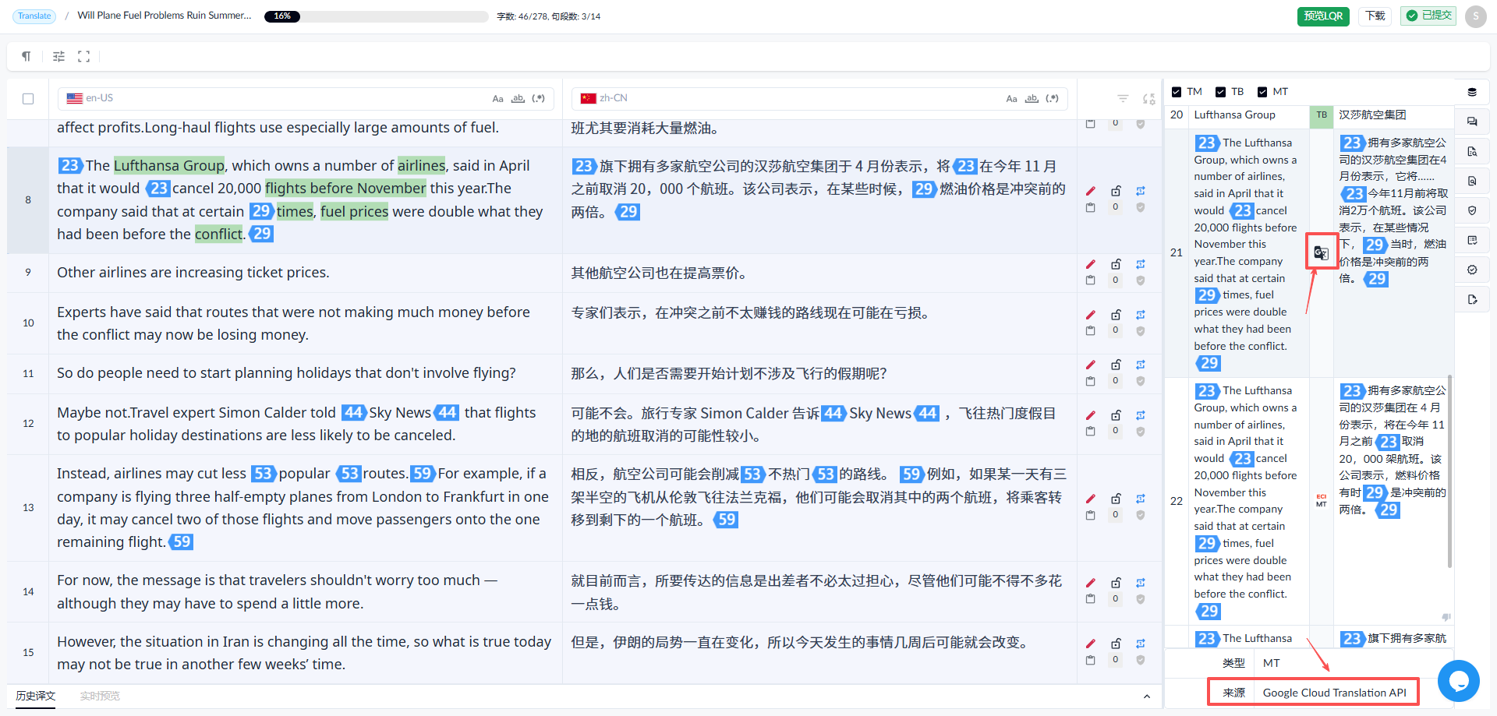Open the circular check status sidebar icon

1472,270
